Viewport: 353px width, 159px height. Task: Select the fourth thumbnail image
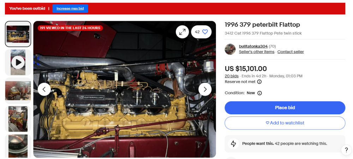pos(18,119)
